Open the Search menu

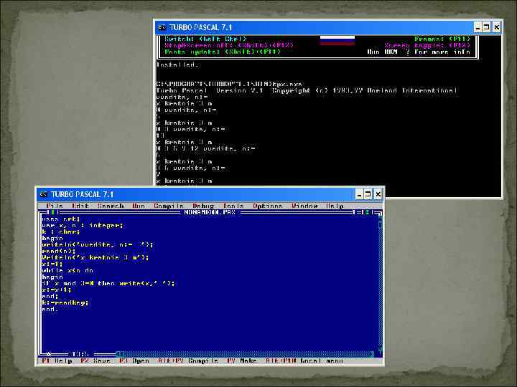(111, 206)
